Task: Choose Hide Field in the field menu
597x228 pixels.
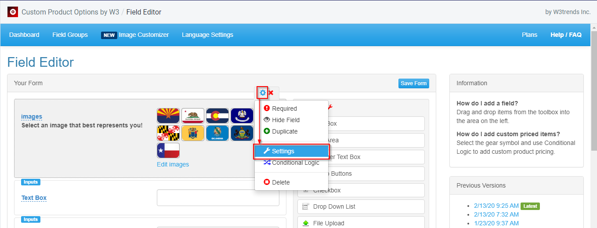Action: click(291, 120)
